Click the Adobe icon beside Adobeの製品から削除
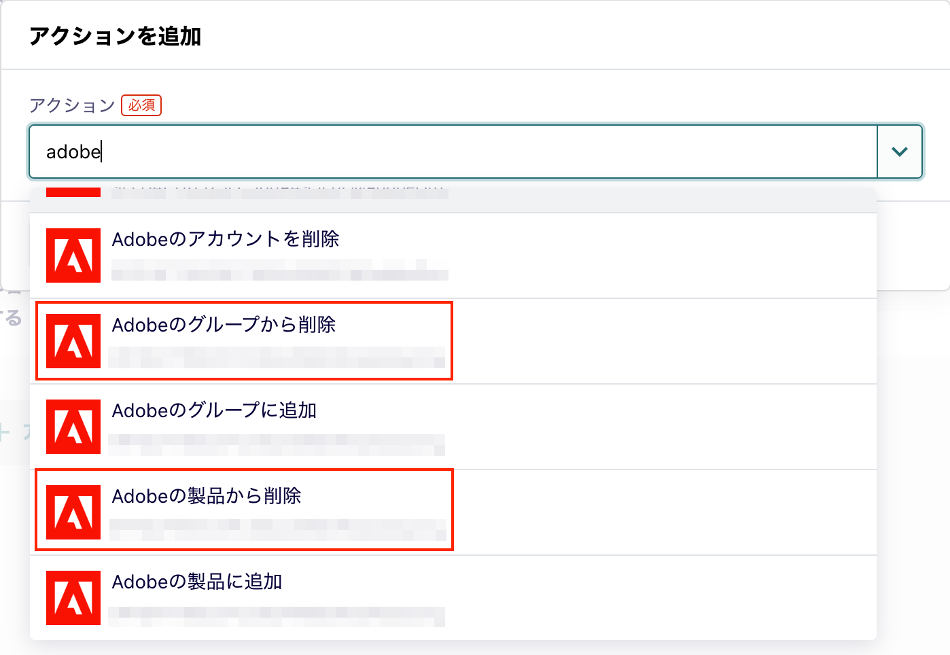Viewport: 950px width, 655px height. 73,512
